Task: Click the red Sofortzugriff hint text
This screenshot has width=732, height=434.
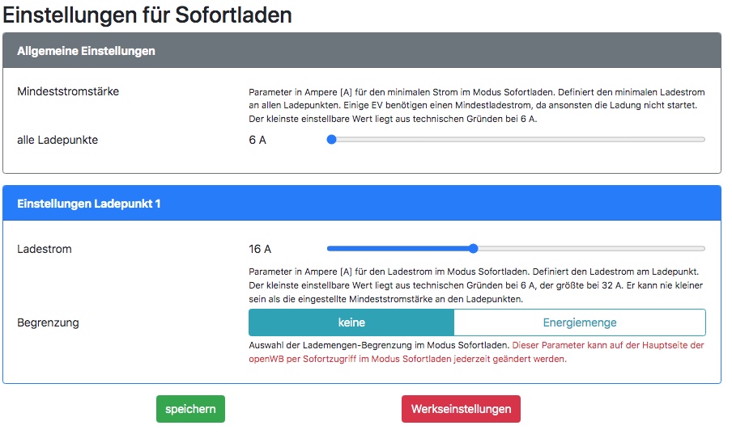Action: (607, 345)
